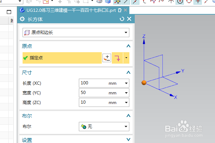Pop out the part file tab window
The height and width of the screenshot is (143, 215).
coord(120,10)
